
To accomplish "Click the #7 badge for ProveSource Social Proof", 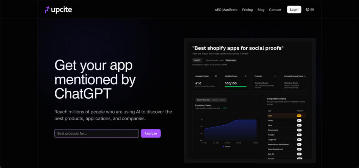I will coord(299,145).
